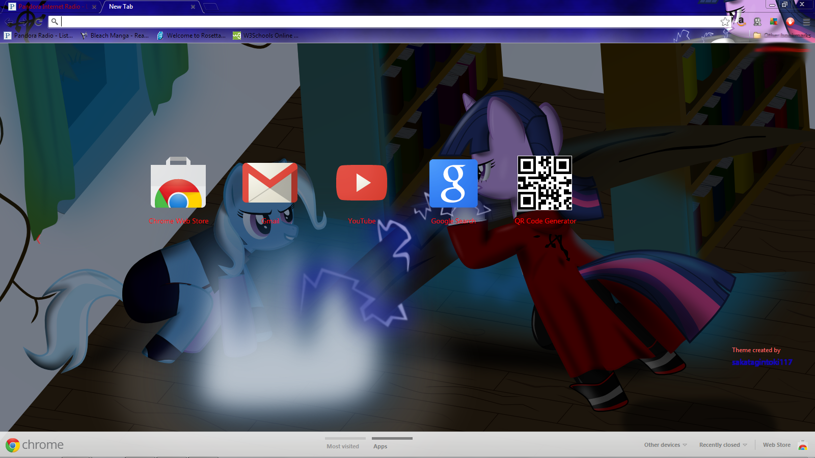Image resolution: width=815 pixels, height=458 pixels.
Task: Open the Web Store footer link
Action: [777, 445]
